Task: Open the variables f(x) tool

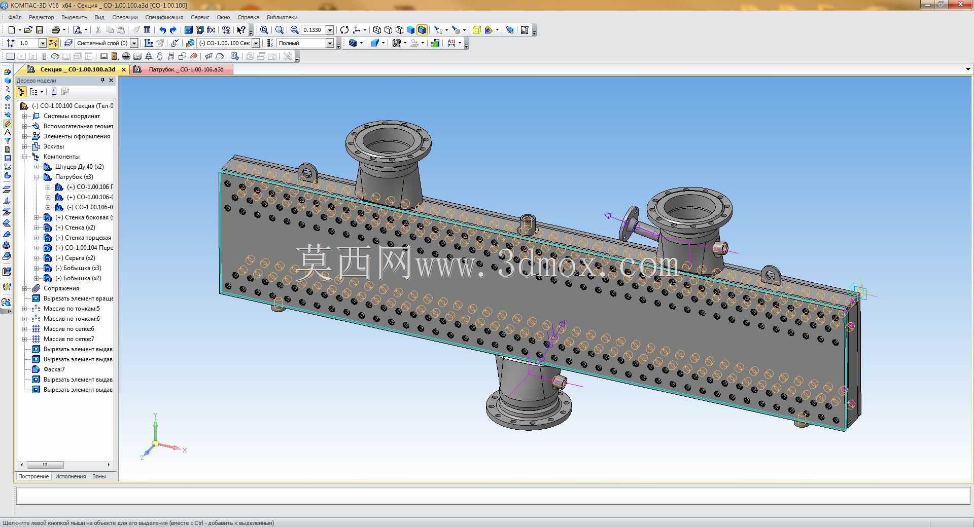Action: tap(211, 30)
